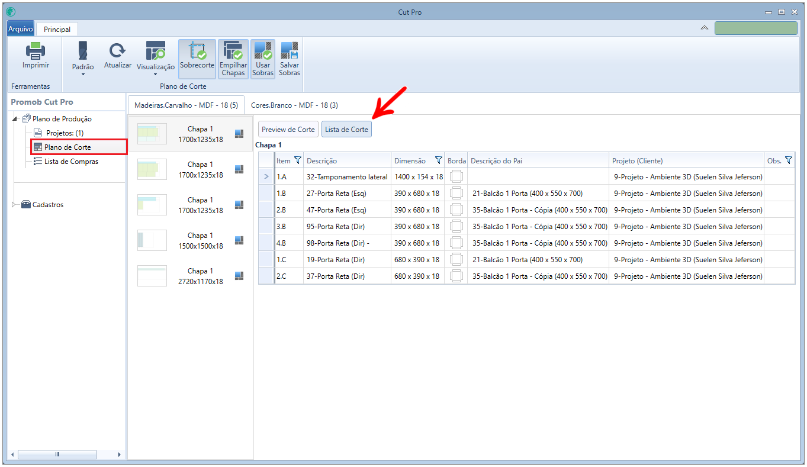The width and height of the screenshot is (807, 467).
Task: Click the border icon in row 1.B
Action: click(456, 193)
